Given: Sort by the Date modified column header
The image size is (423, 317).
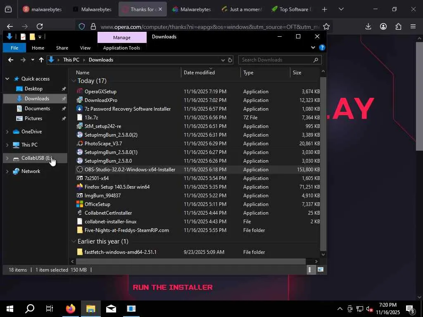Looking at the screenshot, I should [x=199, y=73].
